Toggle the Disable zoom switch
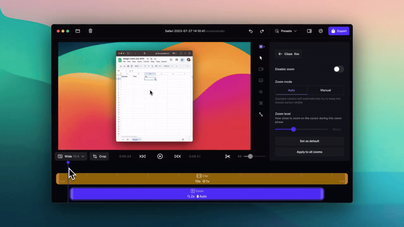The image size is (404, 227). tap(339, 69)
